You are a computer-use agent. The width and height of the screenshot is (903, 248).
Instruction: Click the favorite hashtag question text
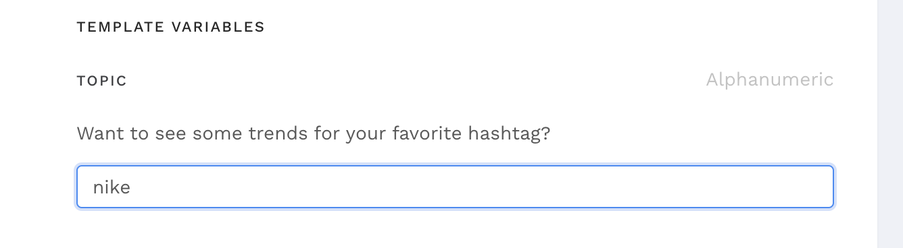click(314, 133)
